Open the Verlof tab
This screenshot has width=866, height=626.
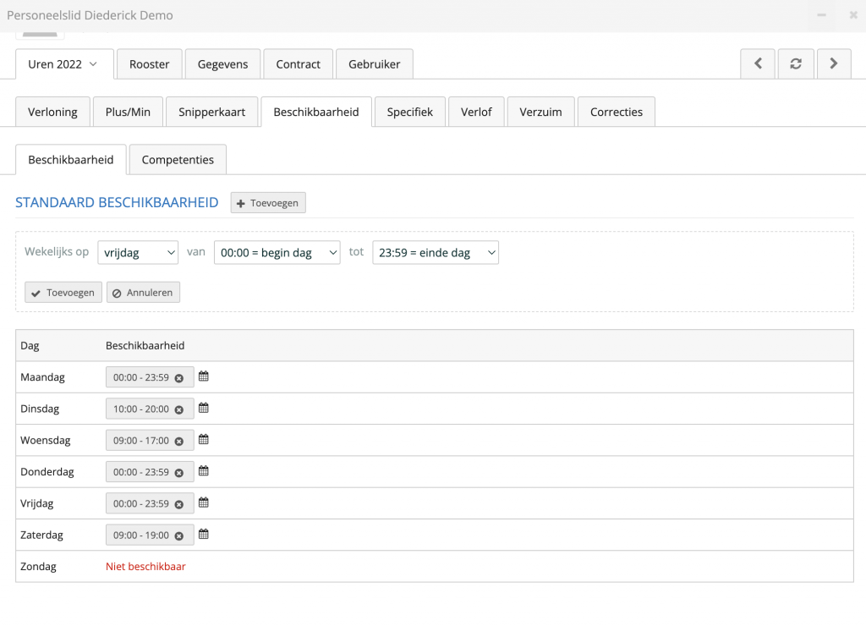476,112
